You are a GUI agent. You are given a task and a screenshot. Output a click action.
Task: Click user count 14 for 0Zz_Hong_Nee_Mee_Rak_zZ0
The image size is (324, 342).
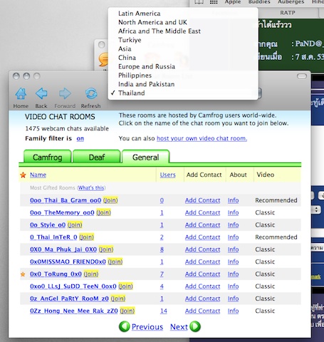(x=164, y=311)
